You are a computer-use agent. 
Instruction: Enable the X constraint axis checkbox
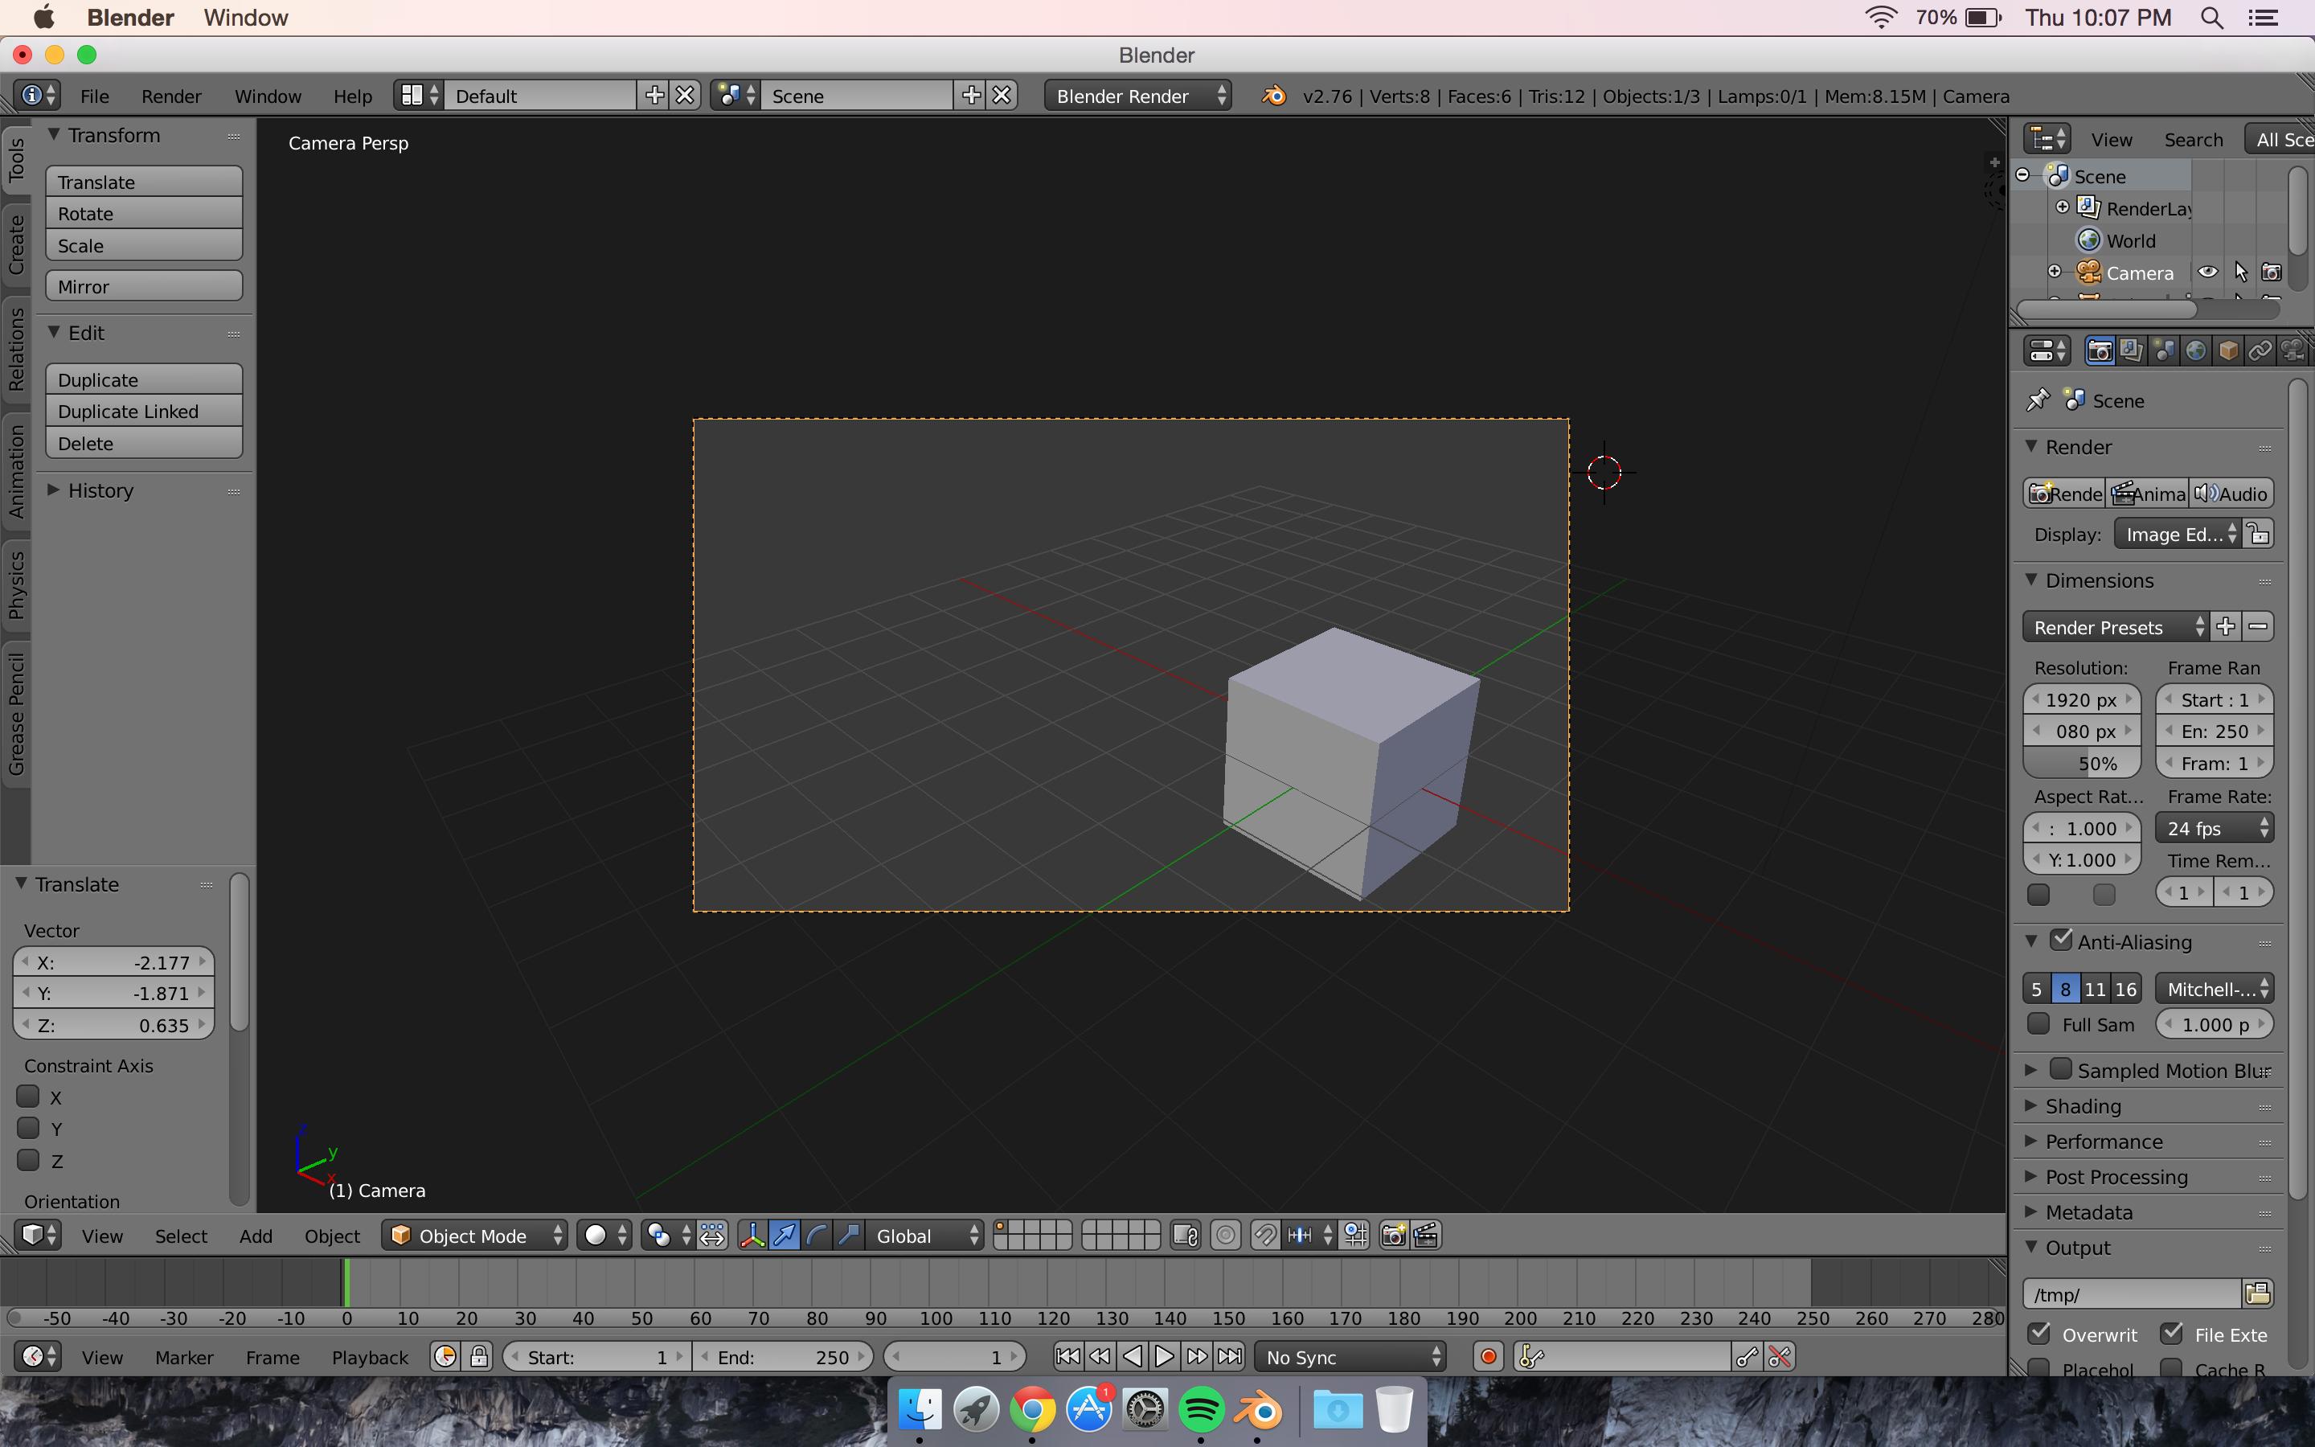click(29, 1097)
